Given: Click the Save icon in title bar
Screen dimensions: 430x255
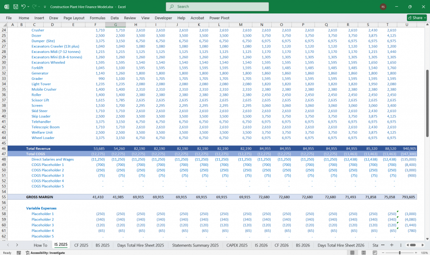Looking at the screenshot, I should [x=16, y=7].
